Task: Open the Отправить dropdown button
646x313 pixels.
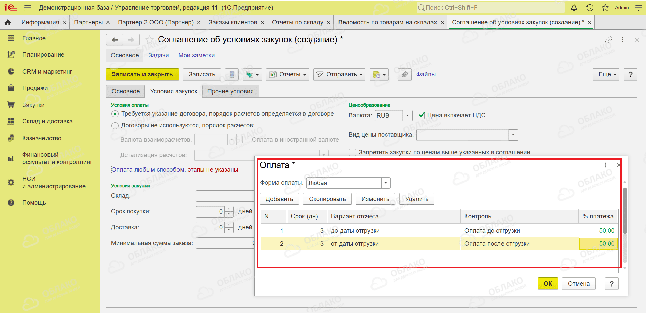Action: point(340,74)
